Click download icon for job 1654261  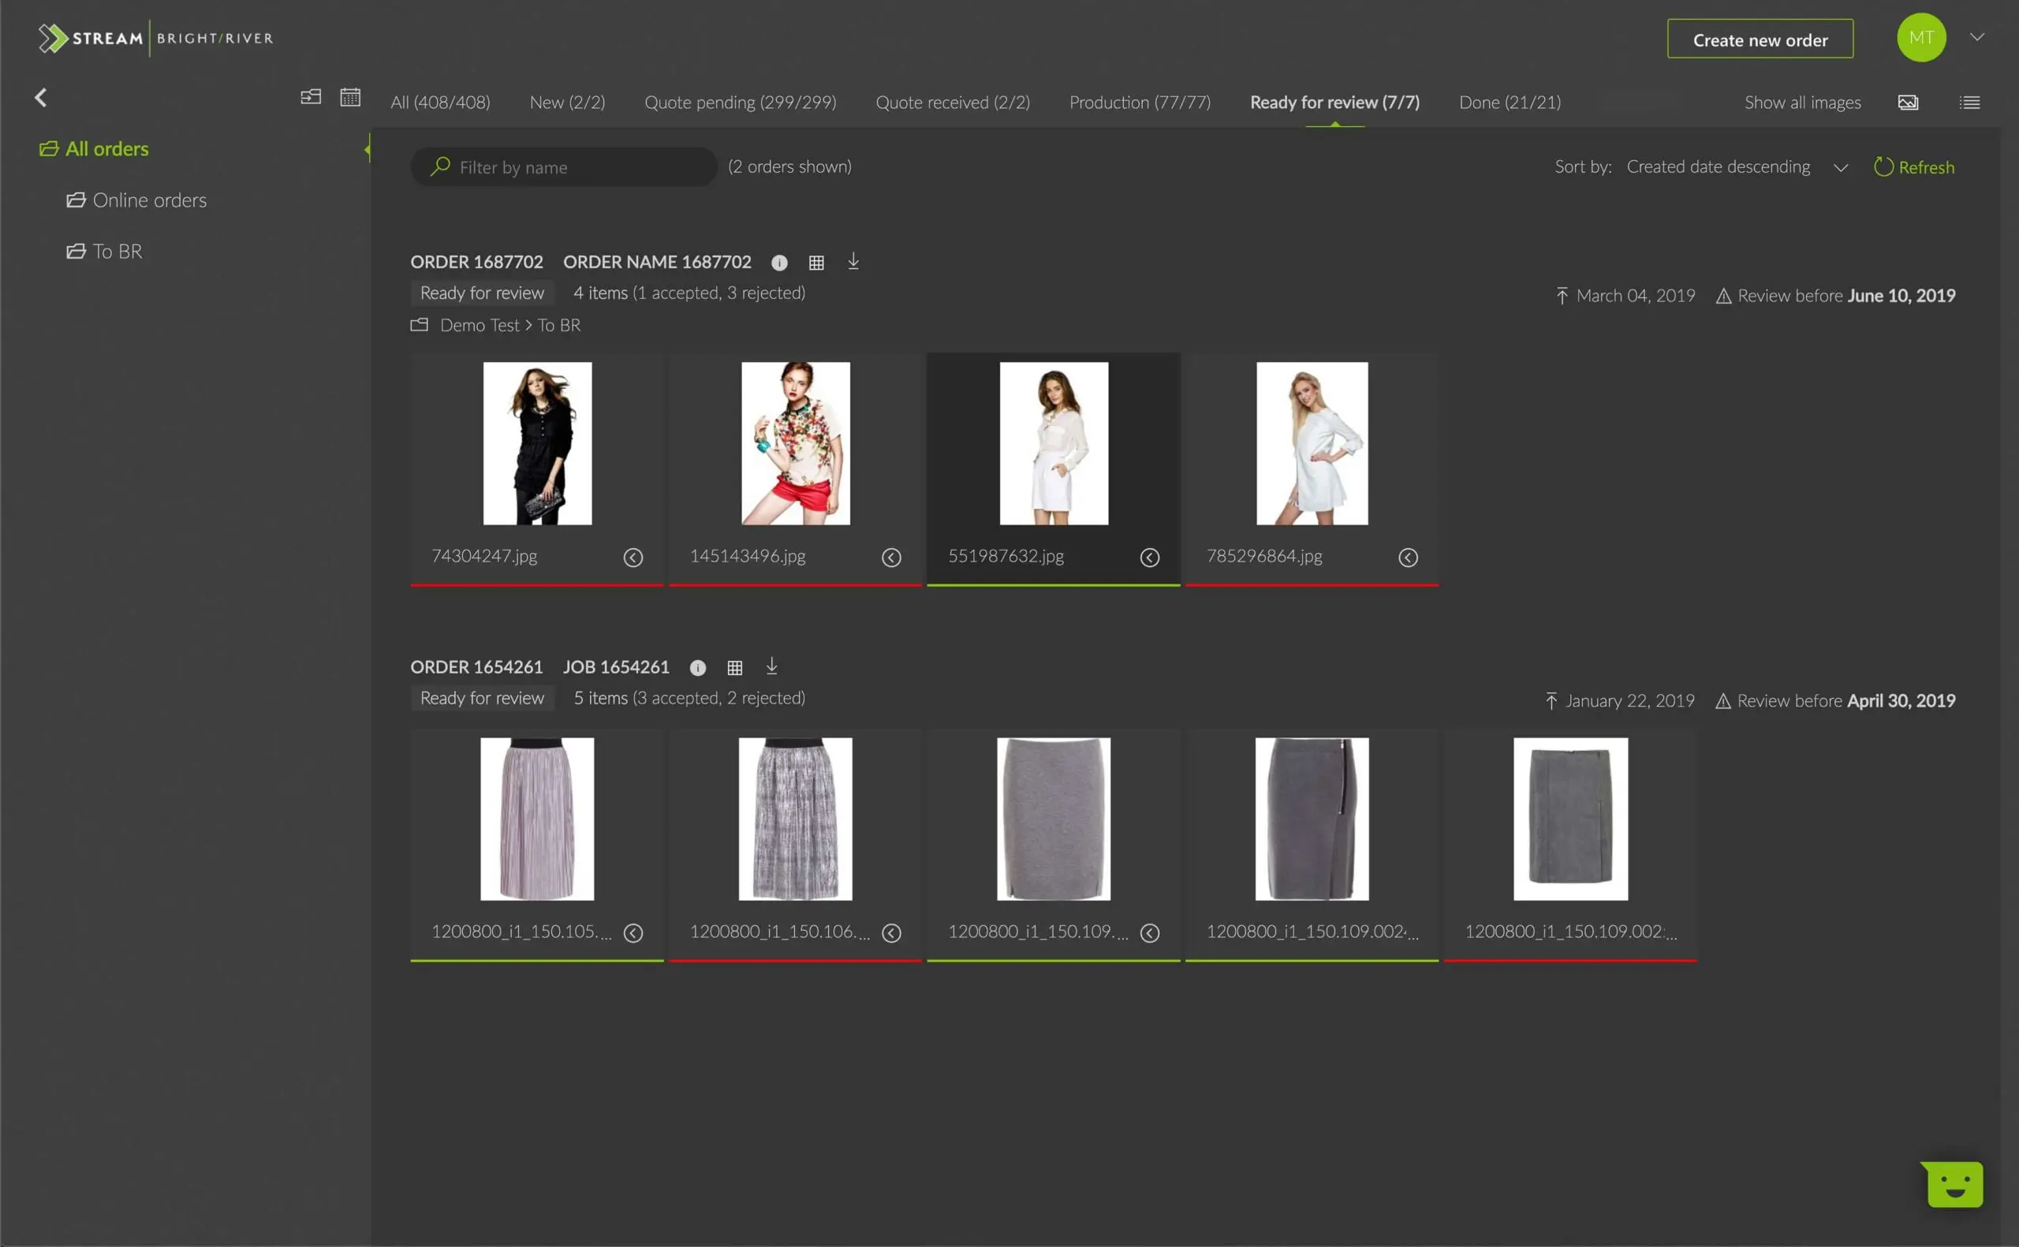coord(771,666)
